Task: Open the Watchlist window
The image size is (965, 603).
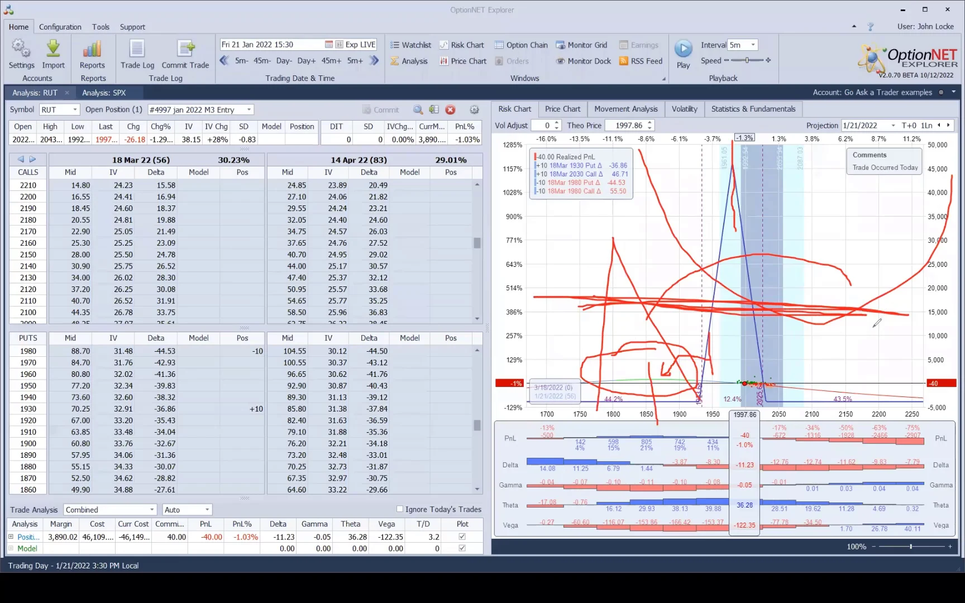Action: pos(410,45)
